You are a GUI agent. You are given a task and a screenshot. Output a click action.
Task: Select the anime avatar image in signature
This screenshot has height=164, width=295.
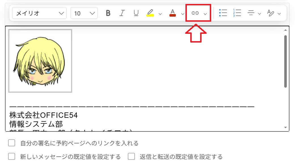click(x=40, y=61)
